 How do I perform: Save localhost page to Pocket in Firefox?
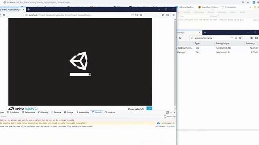coord(137,15)
